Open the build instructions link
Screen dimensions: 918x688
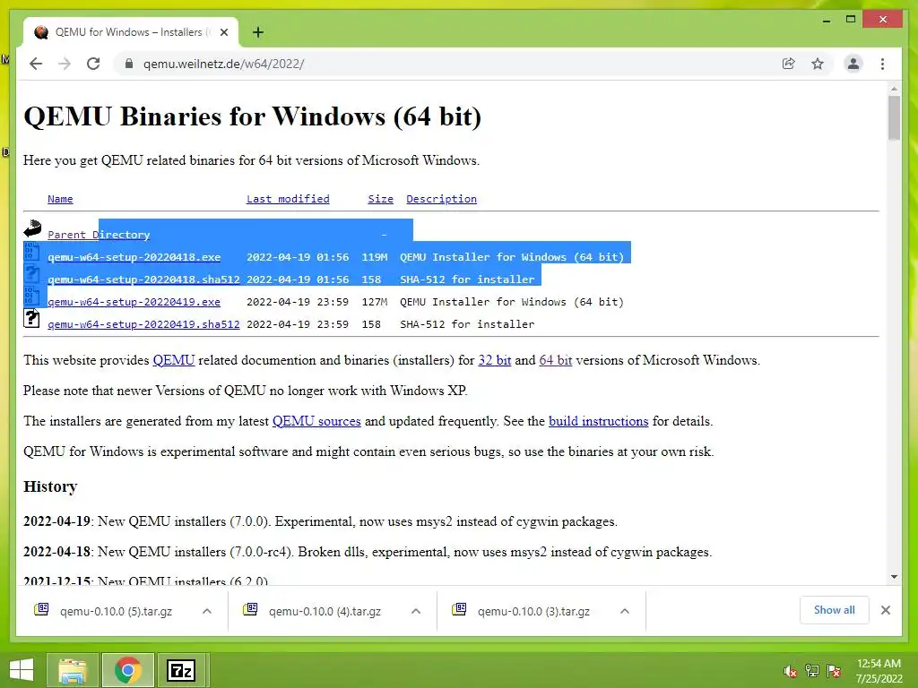[598, 421]
